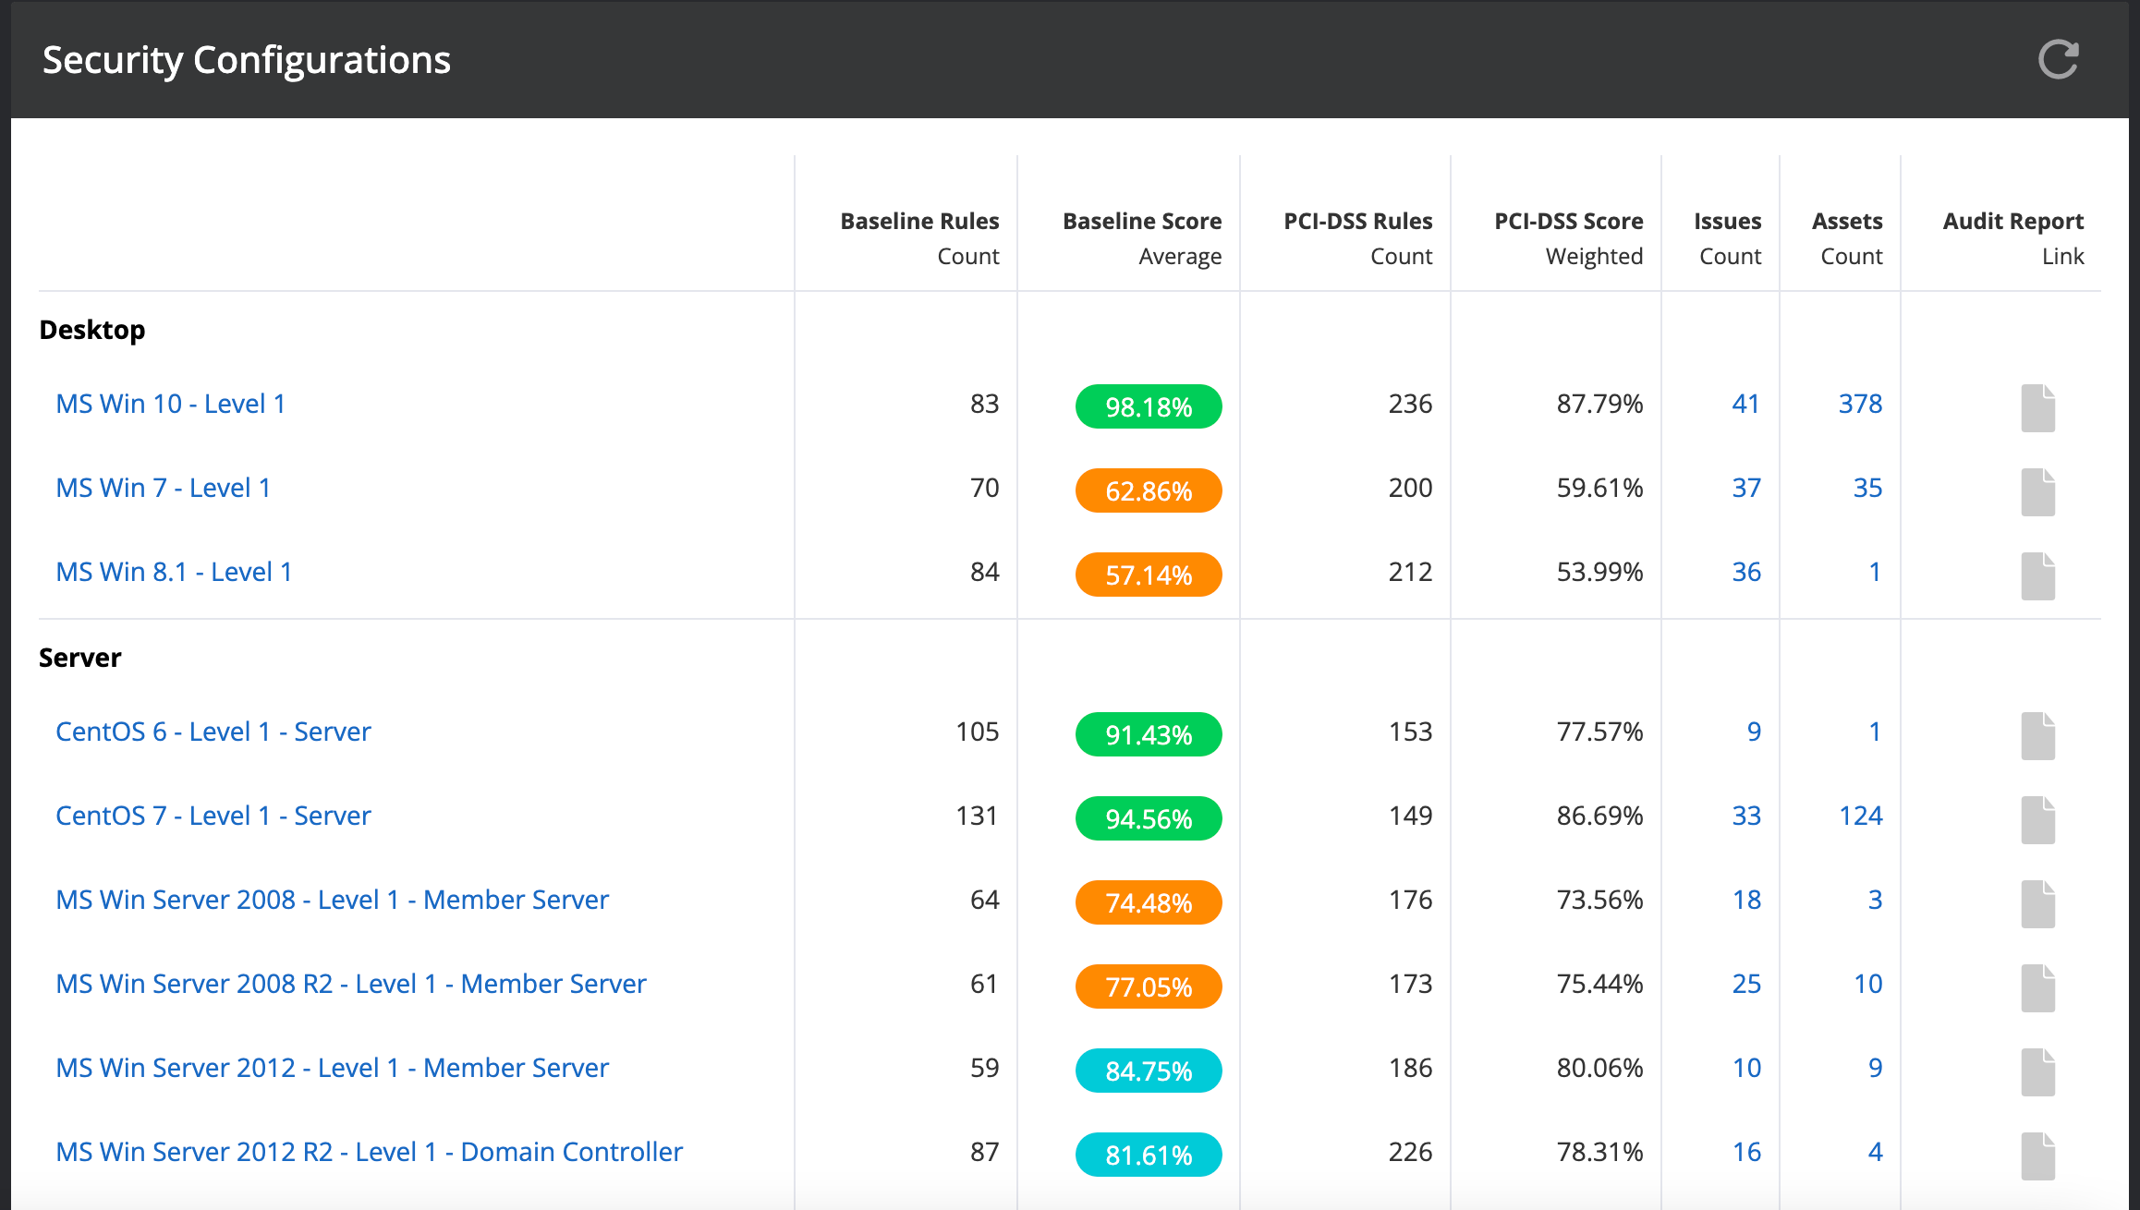Click issues count 41 for MS Win 10

[x=1745, y=404]
